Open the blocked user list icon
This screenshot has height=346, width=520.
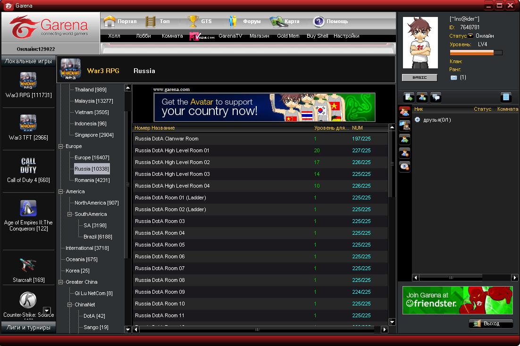point(404,153)
